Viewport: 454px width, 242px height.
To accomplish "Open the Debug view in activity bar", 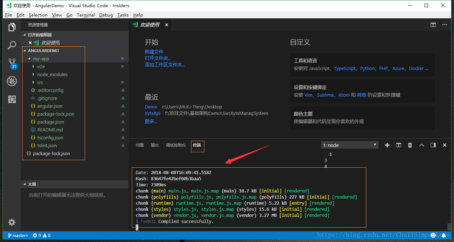I will click(12, 81).
